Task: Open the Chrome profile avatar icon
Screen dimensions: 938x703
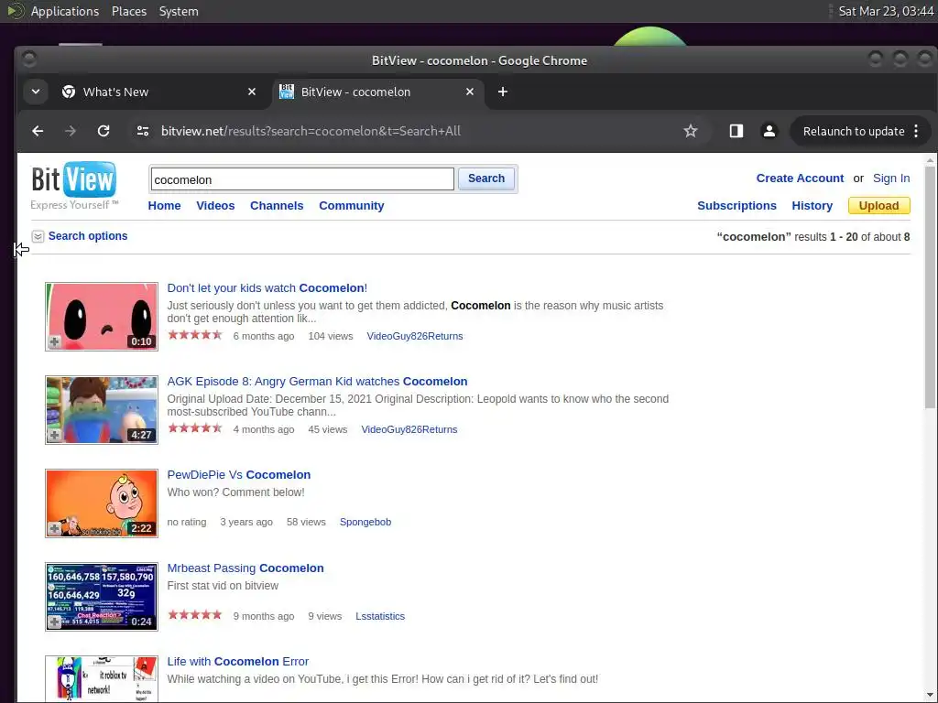Action: [769, 131]
